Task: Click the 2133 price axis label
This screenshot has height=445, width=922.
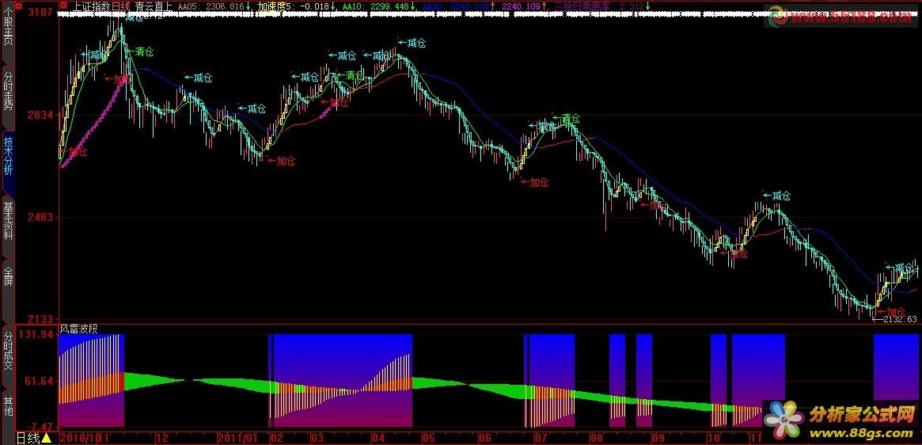Action: [x=42, y=320]
